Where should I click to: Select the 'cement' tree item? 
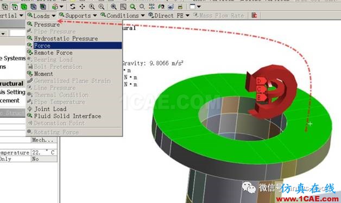10,100
